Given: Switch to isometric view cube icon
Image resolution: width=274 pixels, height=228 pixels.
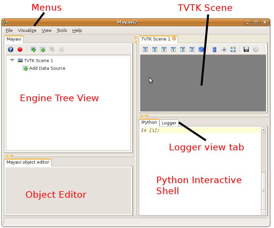Looking at the screenshot, I should [201, 49].
